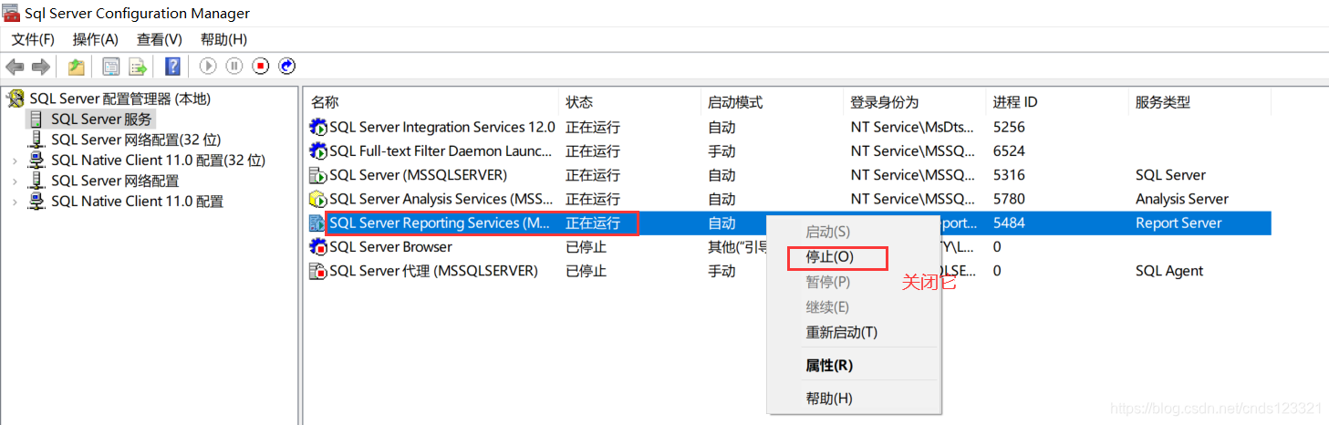This screenshot has height=425, width=1329.
Task: Expand the SQL Native Client 11.0 配置(32 位) node
Action: point(14,161)
